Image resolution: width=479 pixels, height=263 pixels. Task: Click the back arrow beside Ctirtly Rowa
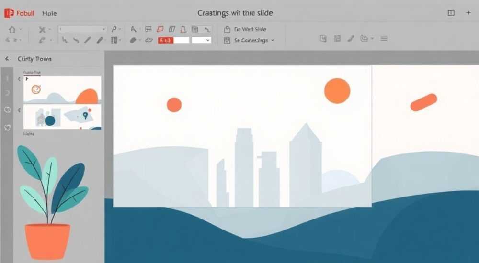pos(7,59)
